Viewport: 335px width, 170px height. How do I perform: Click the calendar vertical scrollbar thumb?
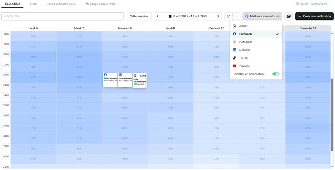point(332,114)
